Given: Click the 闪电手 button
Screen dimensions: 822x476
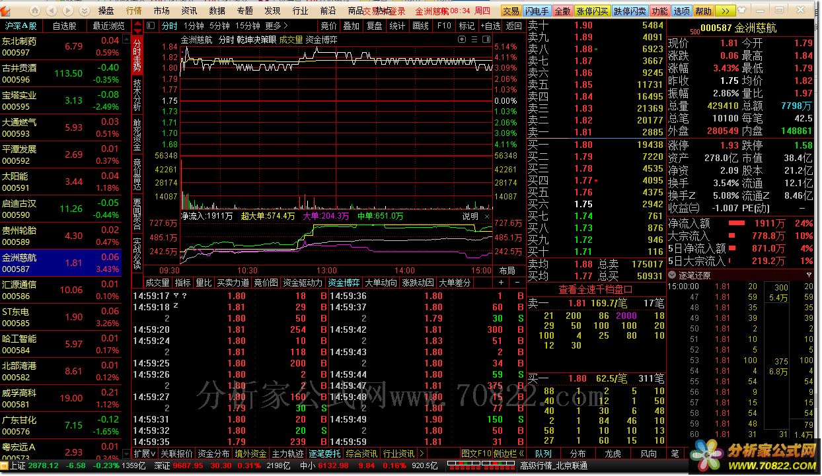Looking at the screenshot, I should (x=537, y=11).
